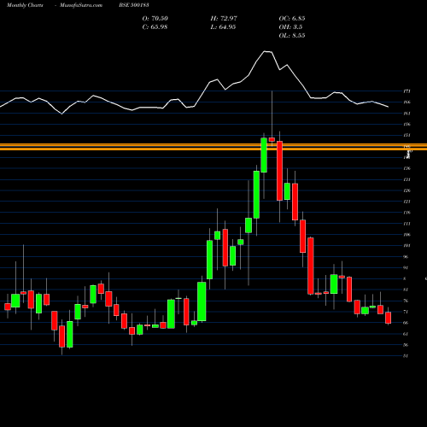Click the 151 price axis label
The height and width of the screenshot is (427, 427).
(x=407, y=135)
